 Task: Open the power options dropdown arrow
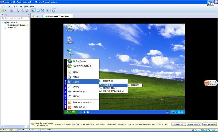[x=6, y=10]
